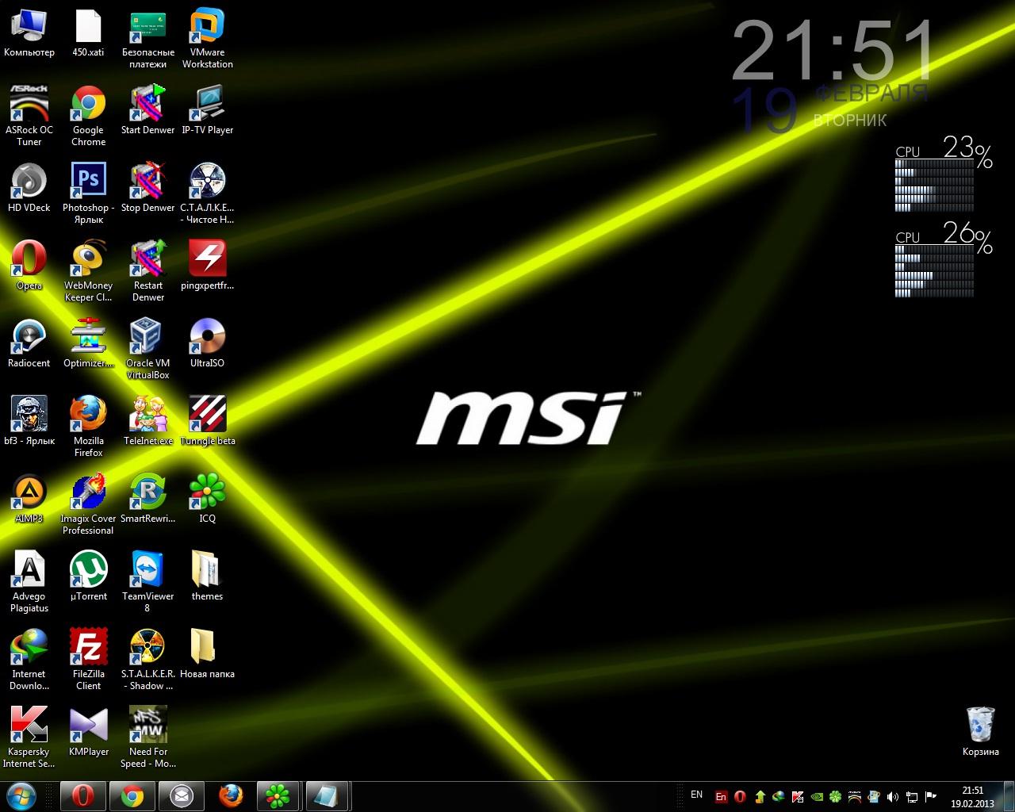Open the µTorrent desktop shortcut
The width and height of the screenshot is (1015, 812).
(88, 570)
